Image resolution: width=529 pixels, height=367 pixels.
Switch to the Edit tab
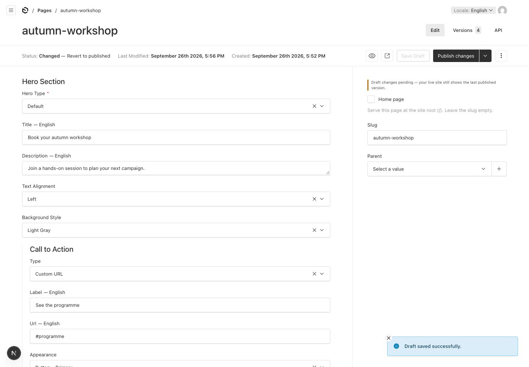click(435, 30)
